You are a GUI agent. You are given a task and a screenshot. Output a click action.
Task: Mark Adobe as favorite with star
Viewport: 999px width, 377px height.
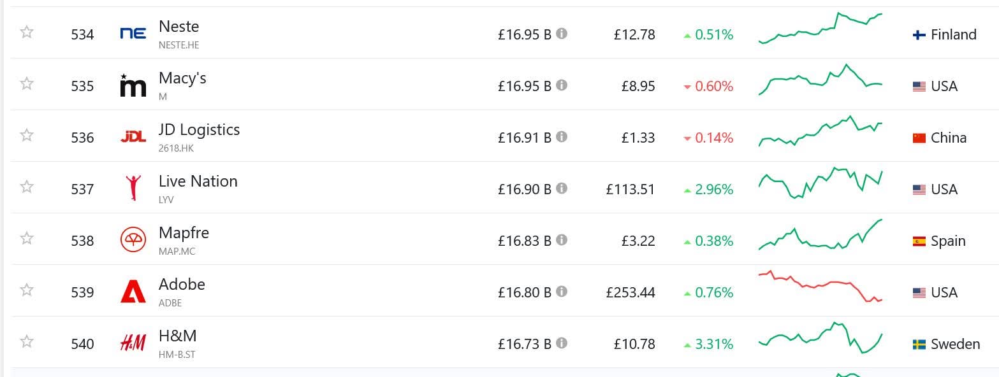point(26,290)
